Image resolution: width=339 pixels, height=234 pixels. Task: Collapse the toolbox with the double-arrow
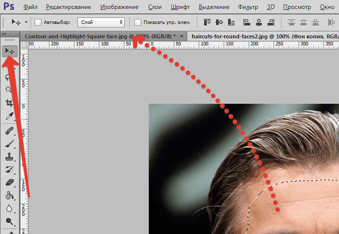pyautogui.click(x=4, y=34)
